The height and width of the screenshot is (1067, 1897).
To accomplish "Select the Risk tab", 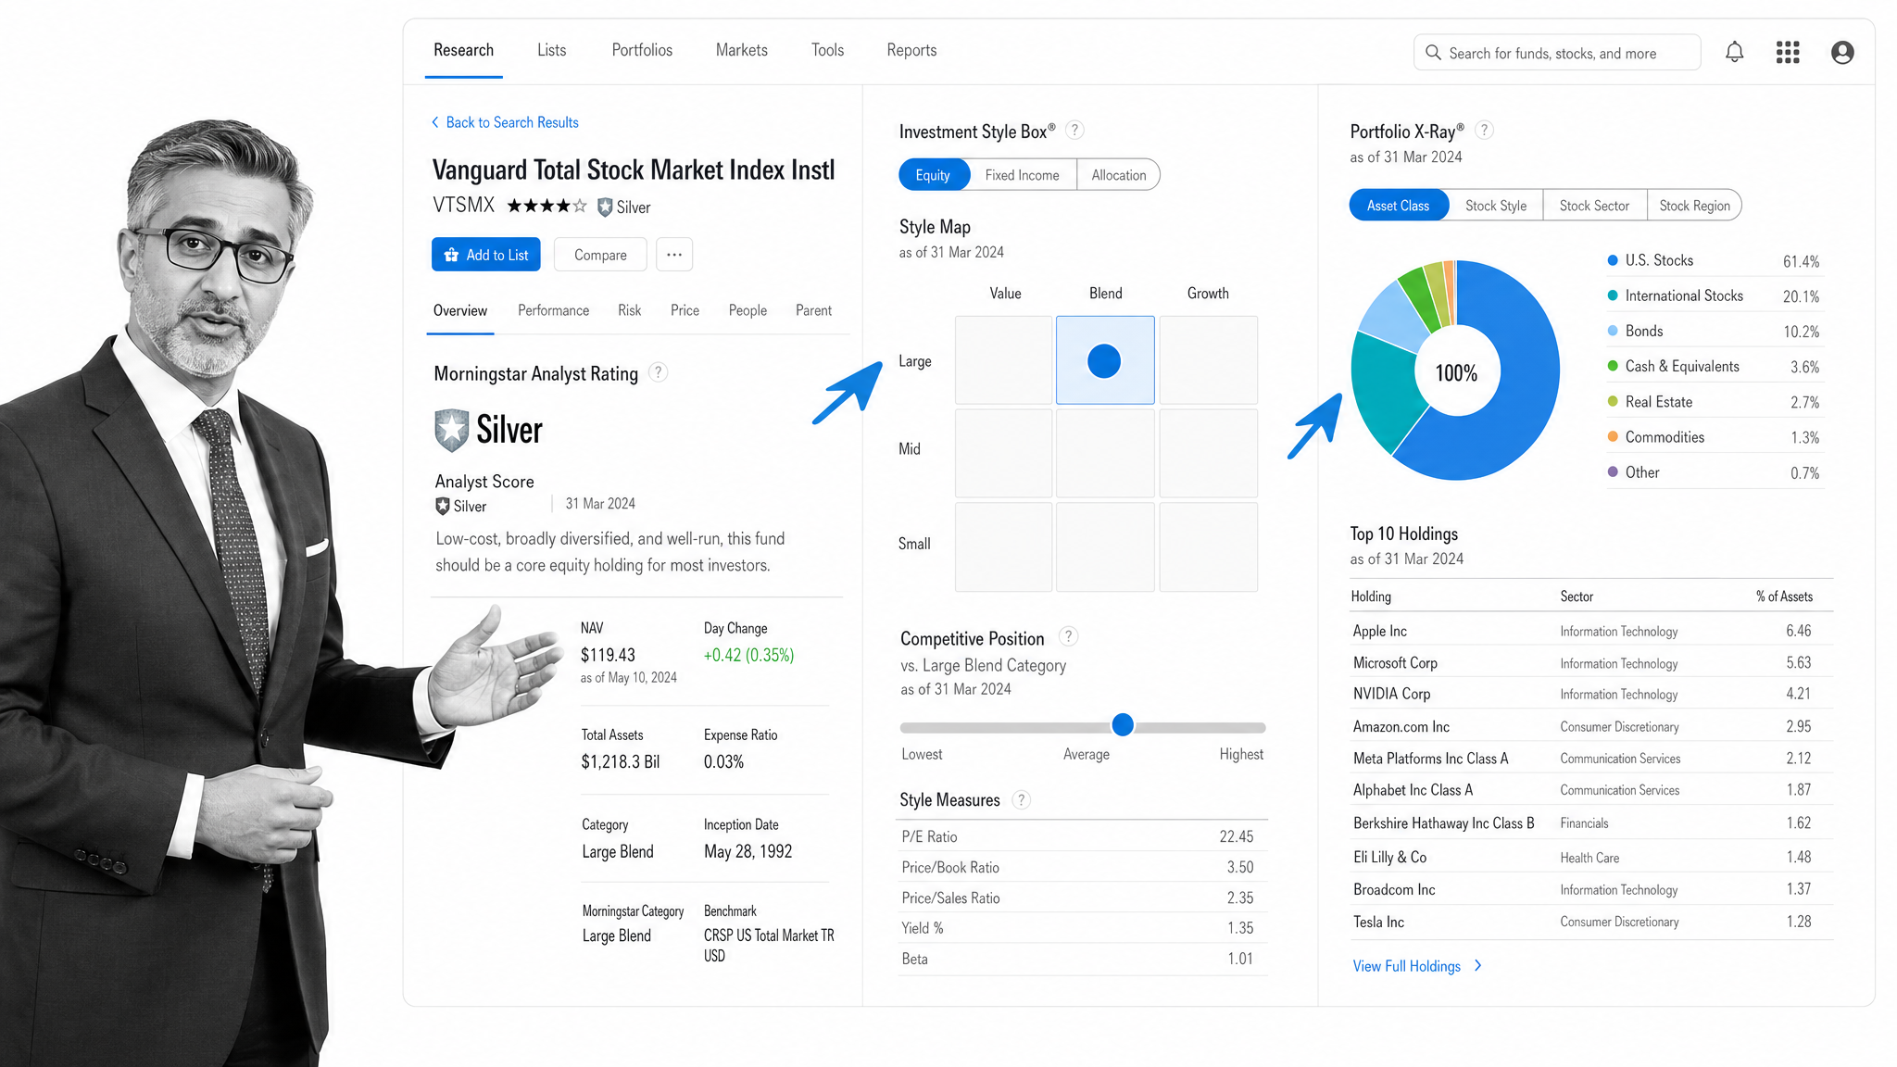I will pos(630,310).
